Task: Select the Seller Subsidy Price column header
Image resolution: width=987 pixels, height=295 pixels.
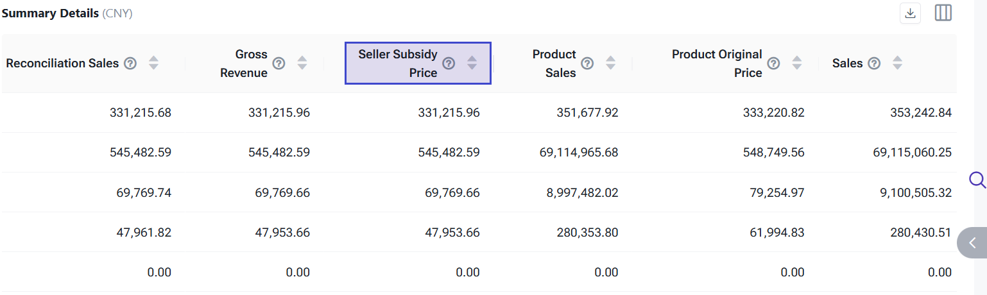Action: coord(398,63)
